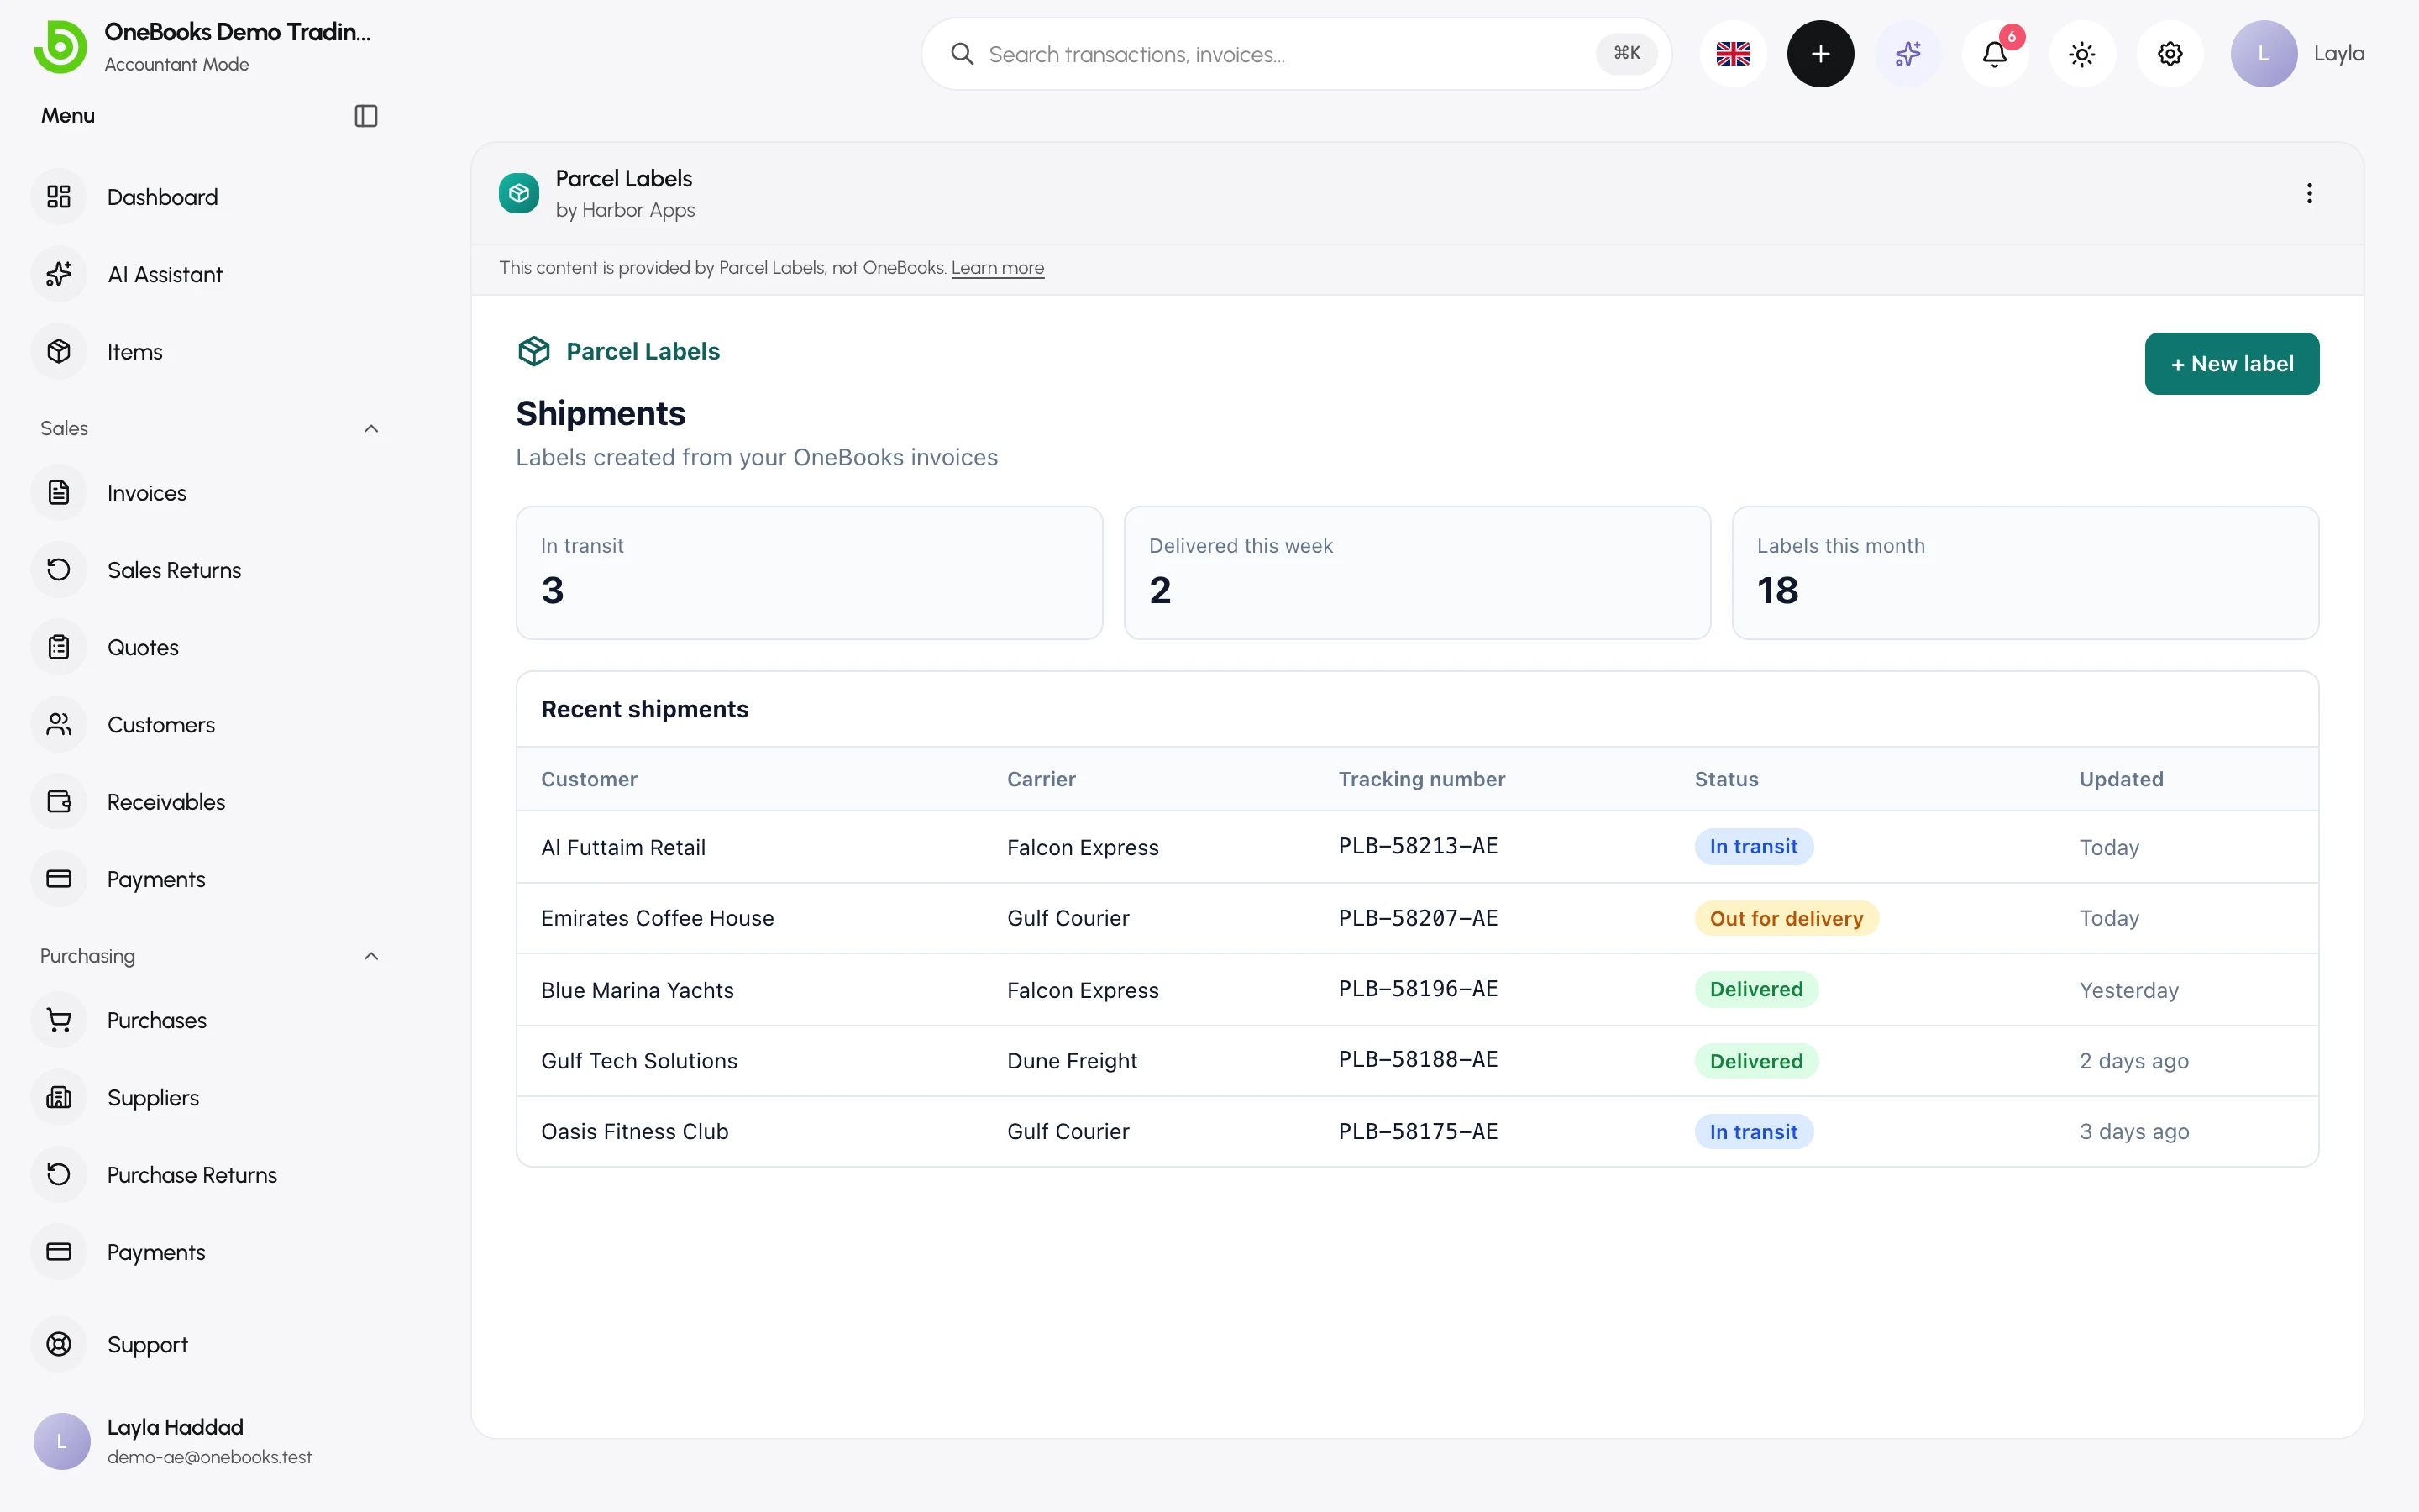The height and width of the screenshot is (1512, 2419).
Task: Go to Items in the menu
Action: 134,352
